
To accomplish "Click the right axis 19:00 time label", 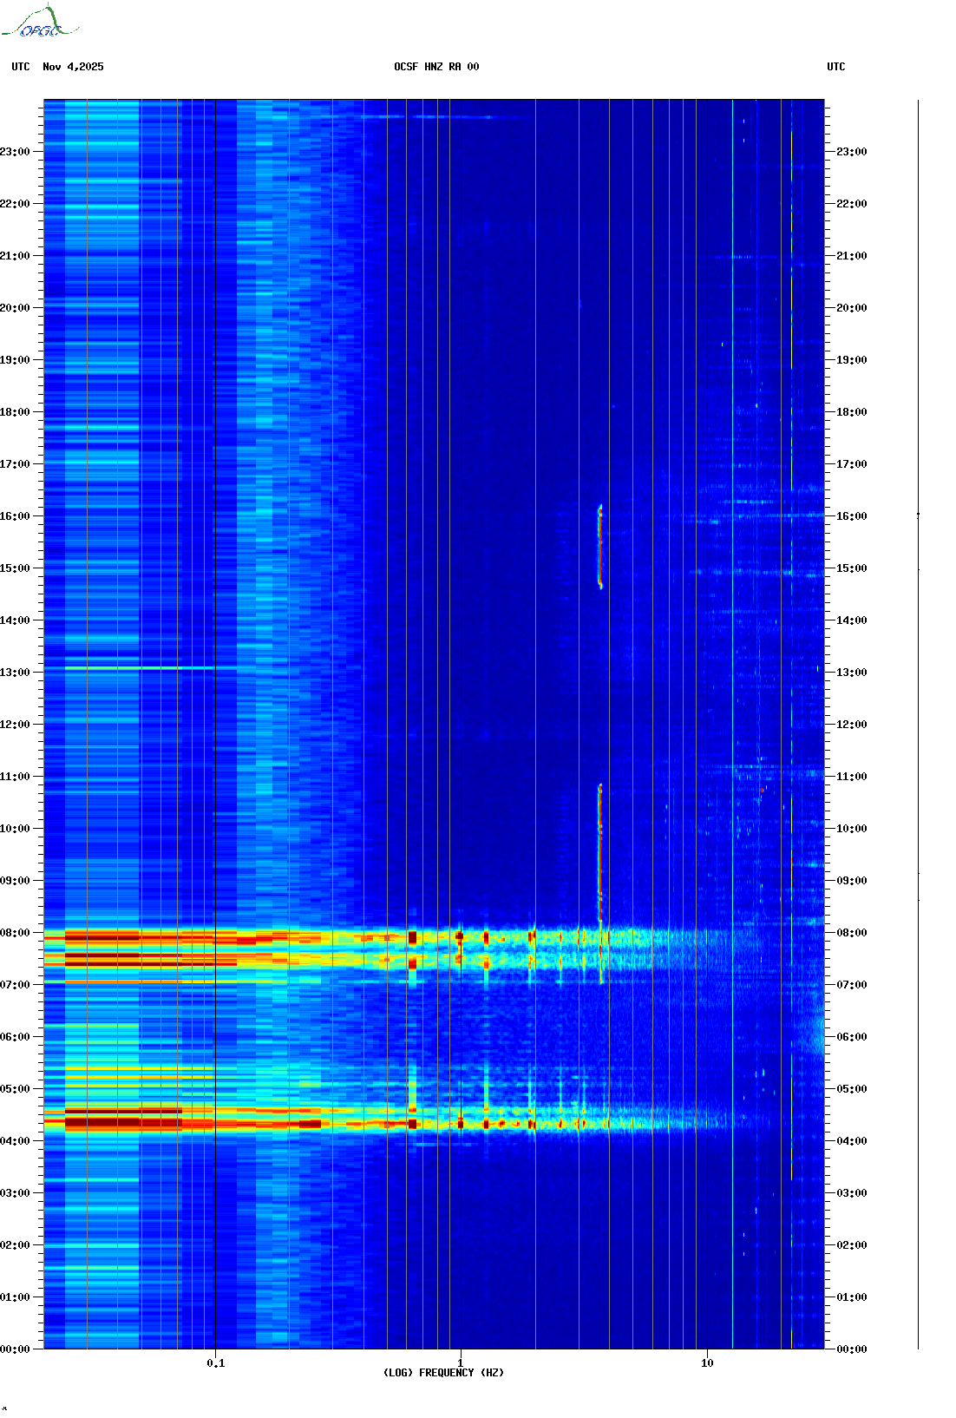I will [x=852, y=360].
